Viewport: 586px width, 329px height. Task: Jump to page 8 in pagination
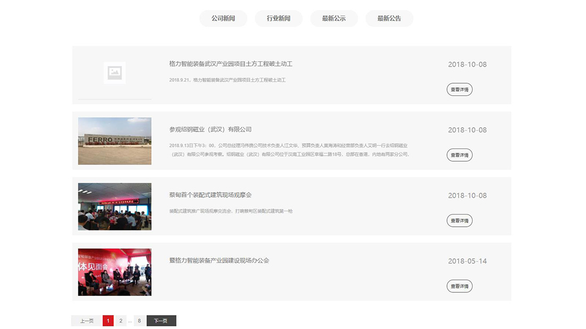point(139,321)
